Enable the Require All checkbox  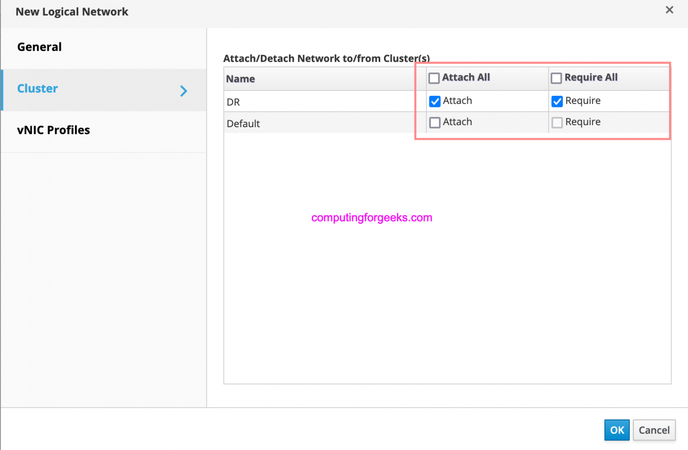556,77
